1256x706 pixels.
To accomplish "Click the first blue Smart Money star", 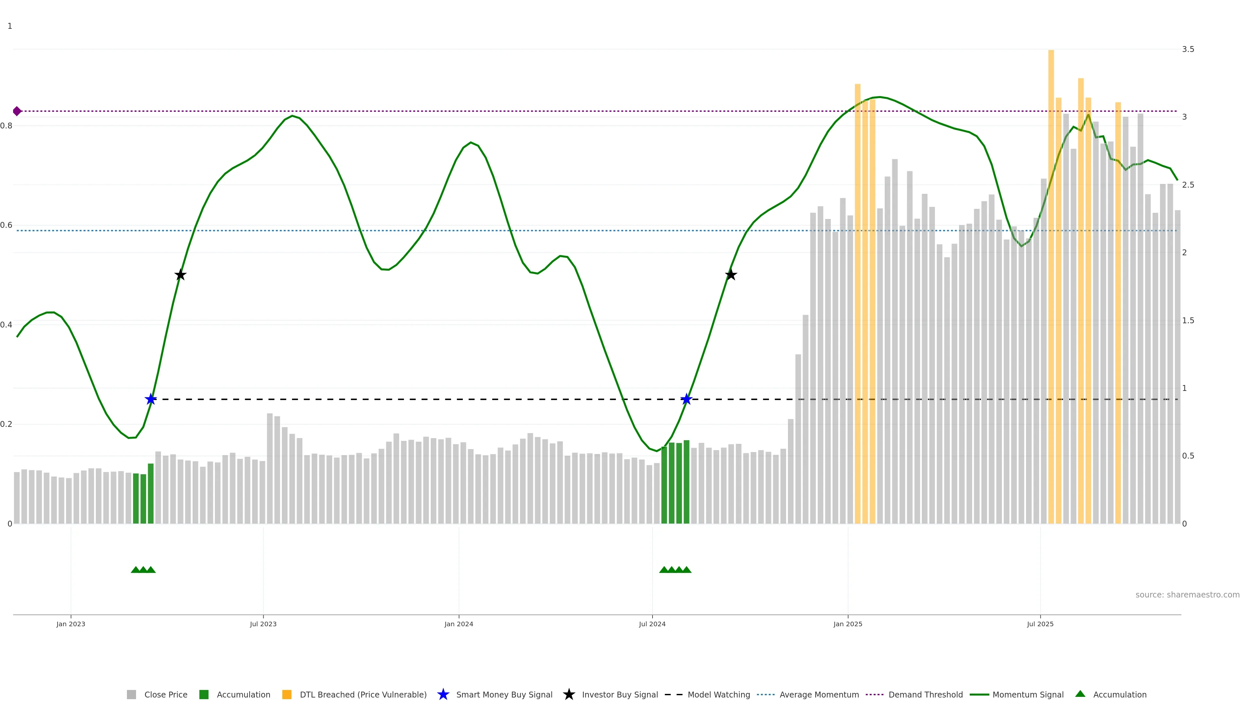I will (x=151, y=399).
